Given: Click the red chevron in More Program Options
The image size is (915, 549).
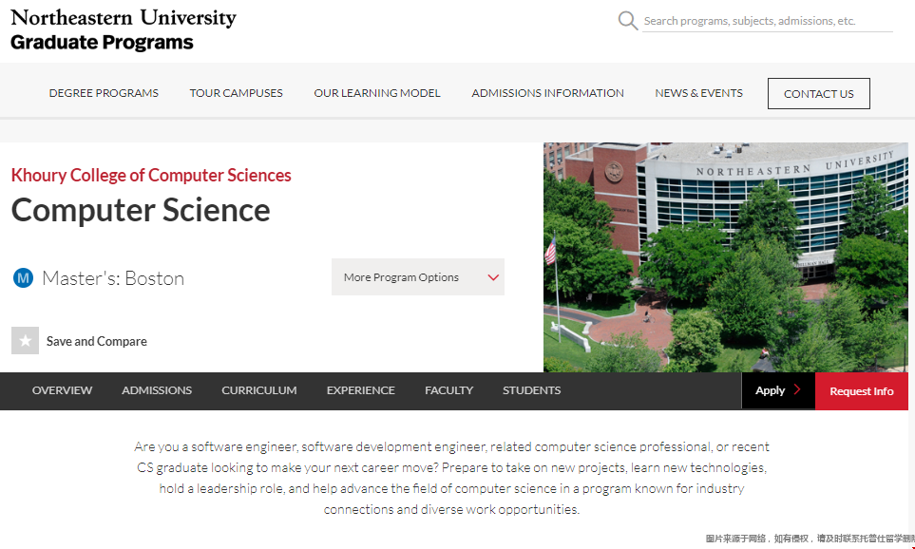Looking at the screenshot, I should coord(493,277).
